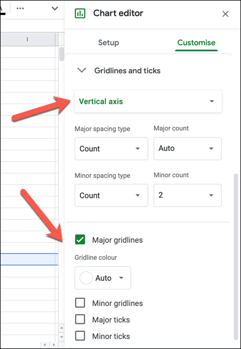Open the Major spacing type dropdown
This screenshot has width=241, height=349.
(111, 149)
